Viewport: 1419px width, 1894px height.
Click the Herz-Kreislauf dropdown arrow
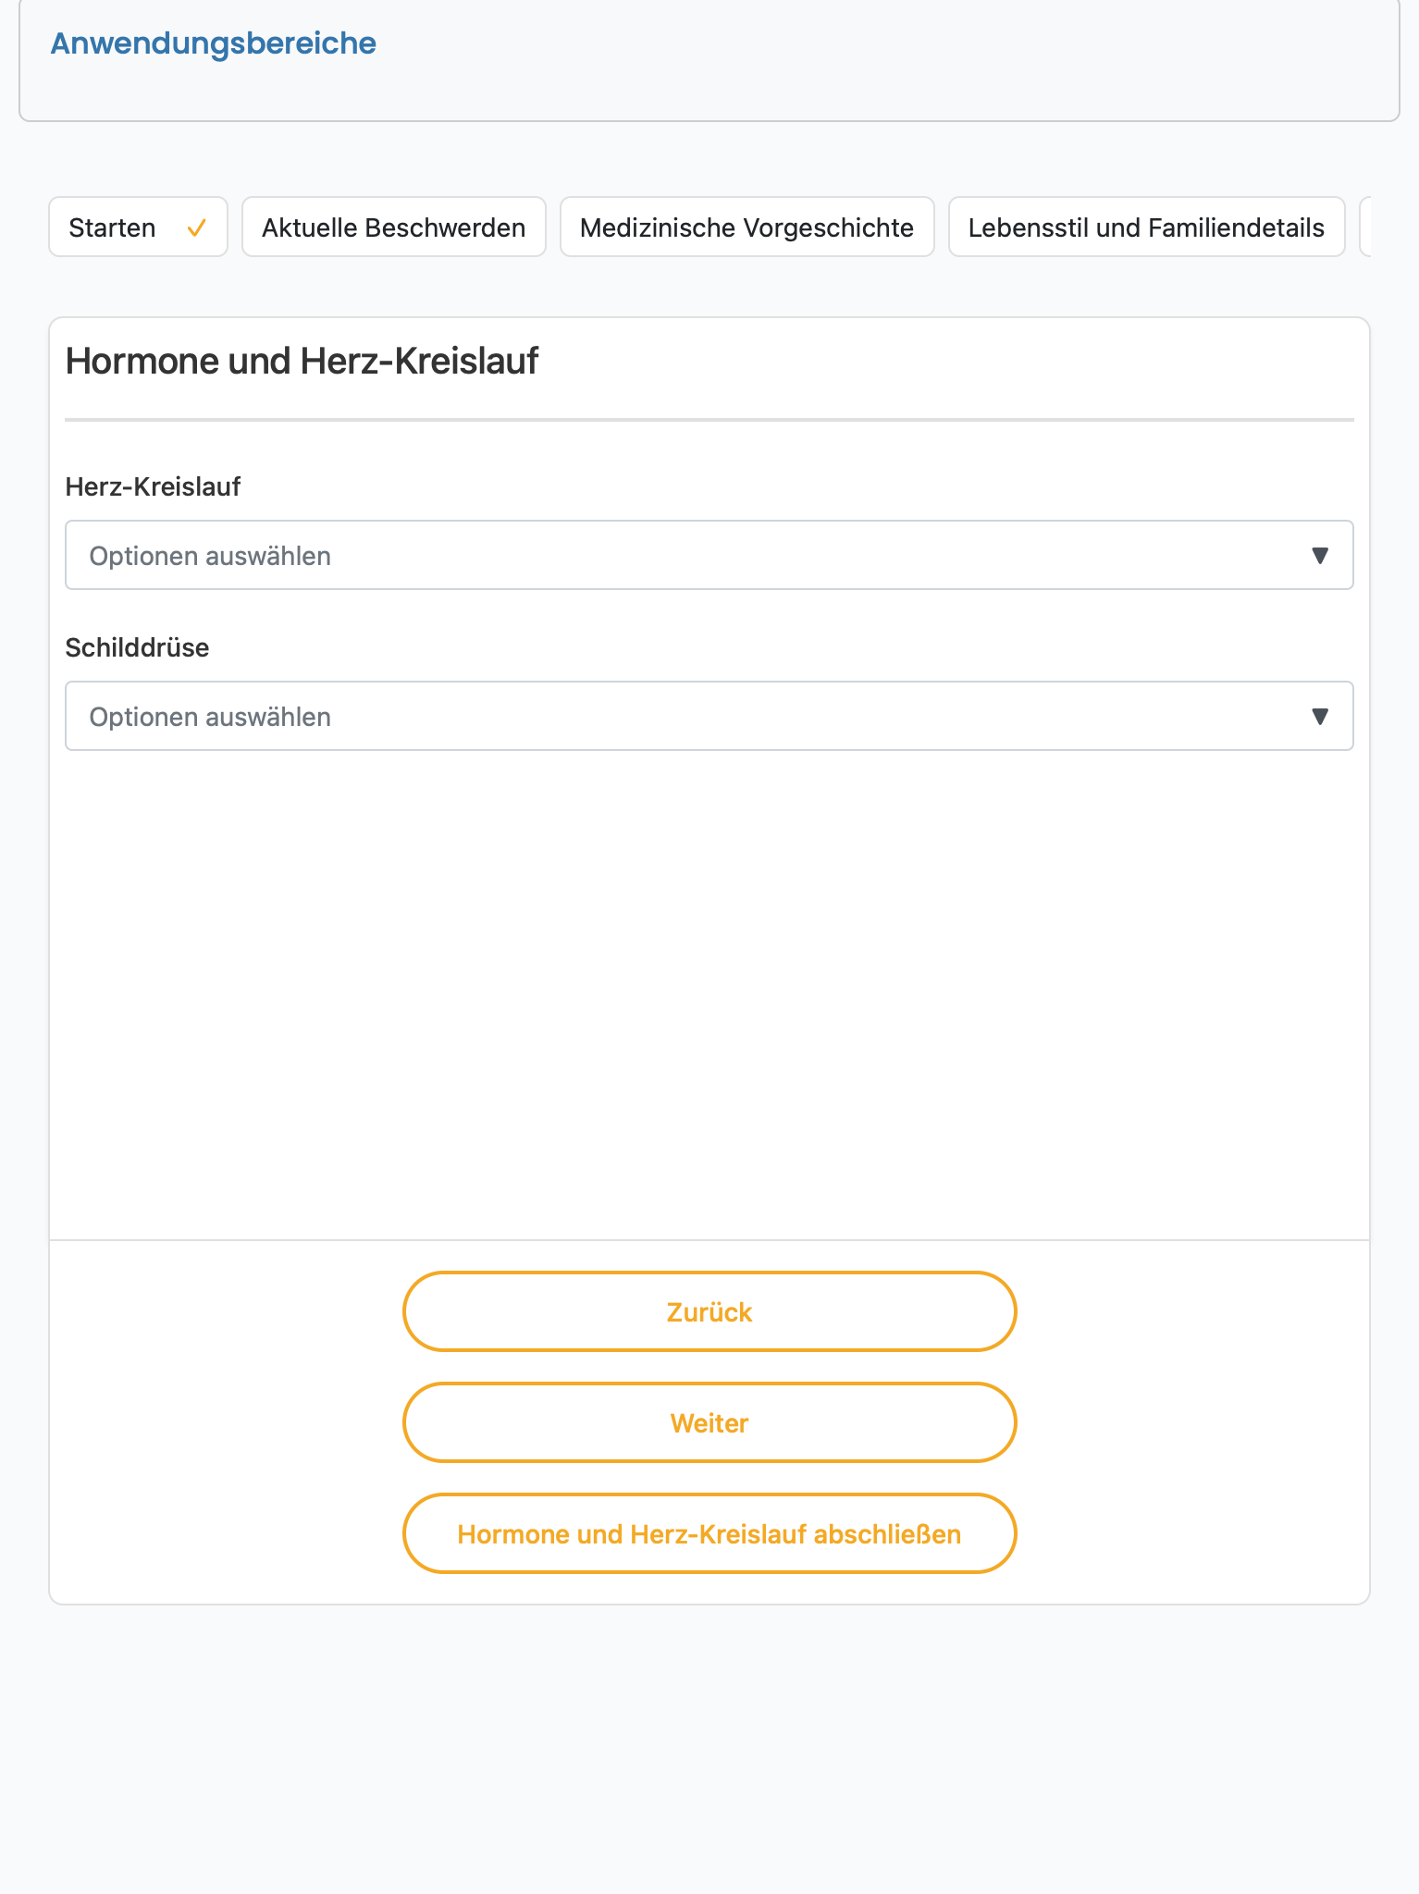click(x=1320, y=555)
